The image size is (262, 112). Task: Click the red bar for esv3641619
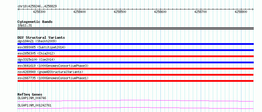(135, 69)
